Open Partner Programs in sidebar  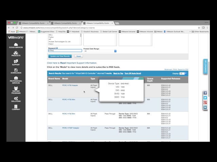[16, 90]
